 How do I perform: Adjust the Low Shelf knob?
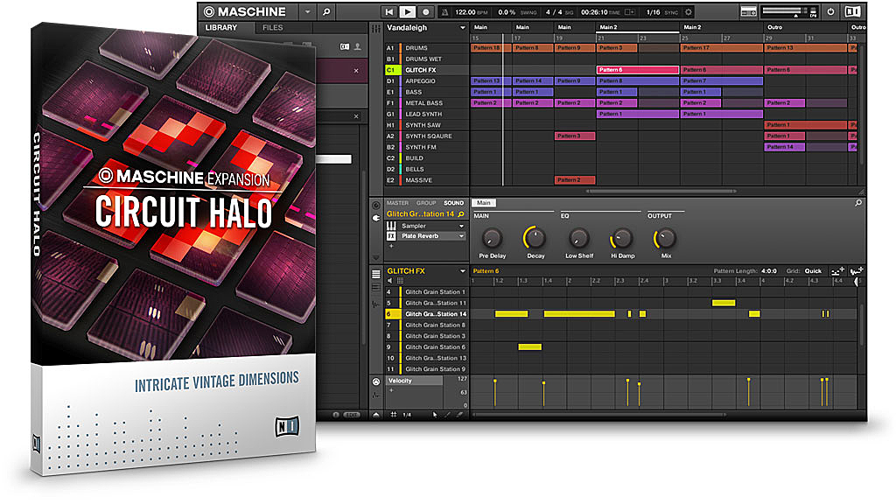click(579, 238)
